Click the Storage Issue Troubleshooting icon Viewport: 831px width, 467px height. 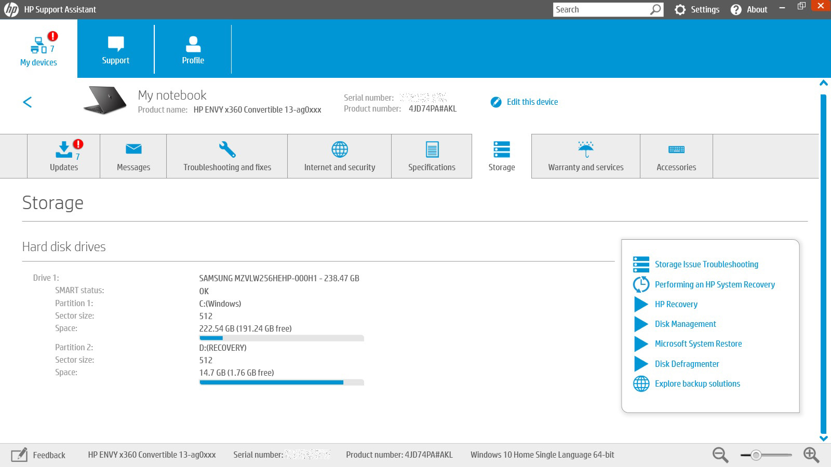641,264
